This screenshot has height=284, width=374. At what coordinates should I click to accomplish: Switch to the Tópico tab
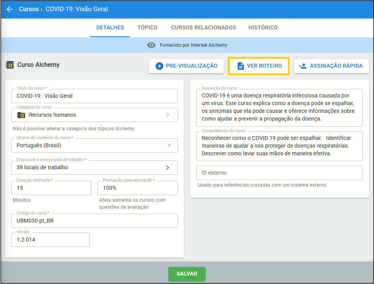[x=147, y=27]
